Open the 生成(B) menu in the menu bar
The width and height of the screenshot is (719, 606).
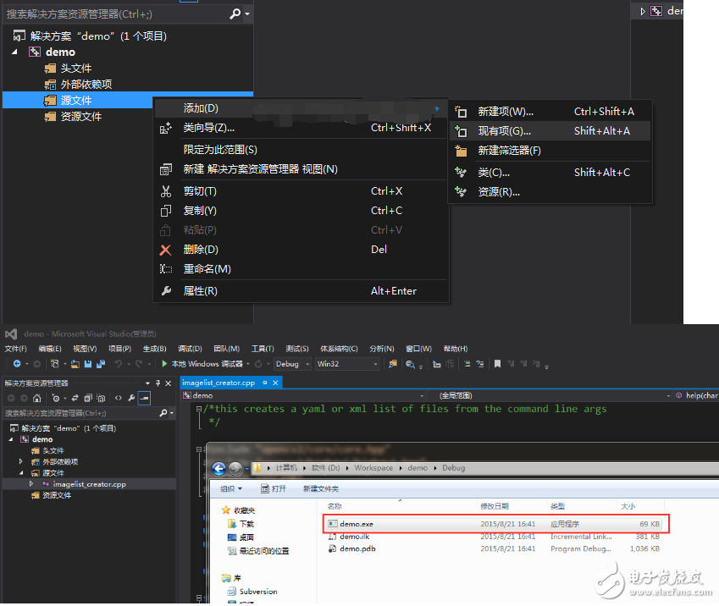point(154,349)
